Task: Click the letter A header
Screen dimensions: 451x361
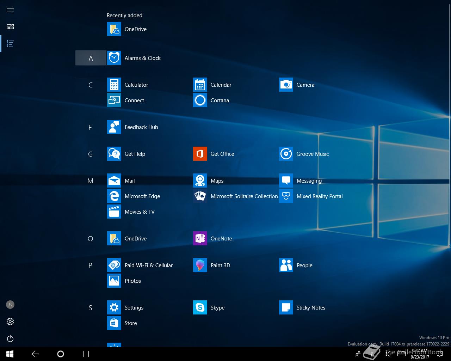Action: (x=91, y=58)
